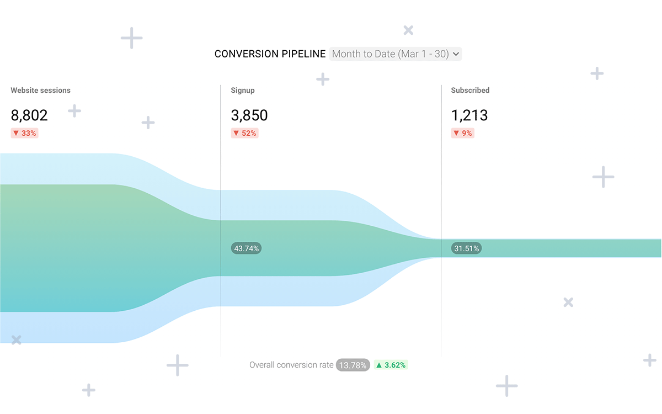Open the Month to Date date range dropdown
662x414 pixels.
click(x=395, y=54)
